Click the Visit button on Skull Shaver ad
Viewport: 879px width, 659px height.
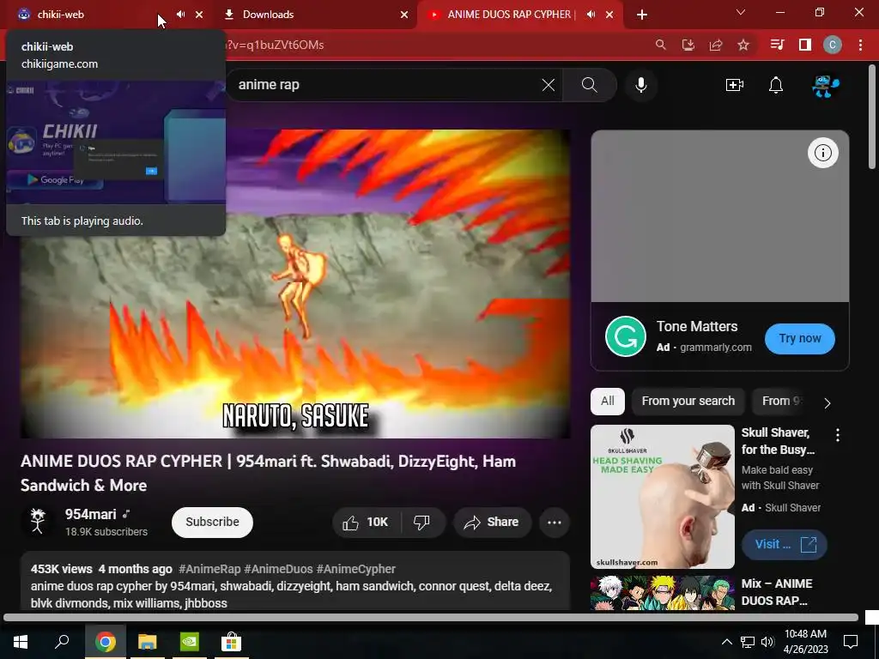click(x=785, y=544)
